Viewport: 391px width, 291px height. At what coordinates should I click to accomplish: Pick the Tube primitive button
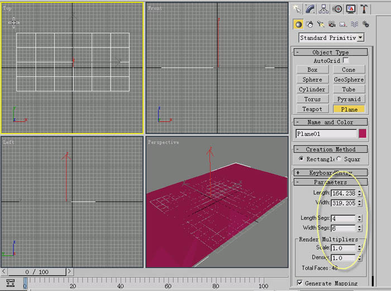349,90
